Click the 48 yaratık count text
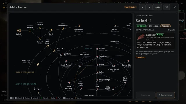 (171, 30)
